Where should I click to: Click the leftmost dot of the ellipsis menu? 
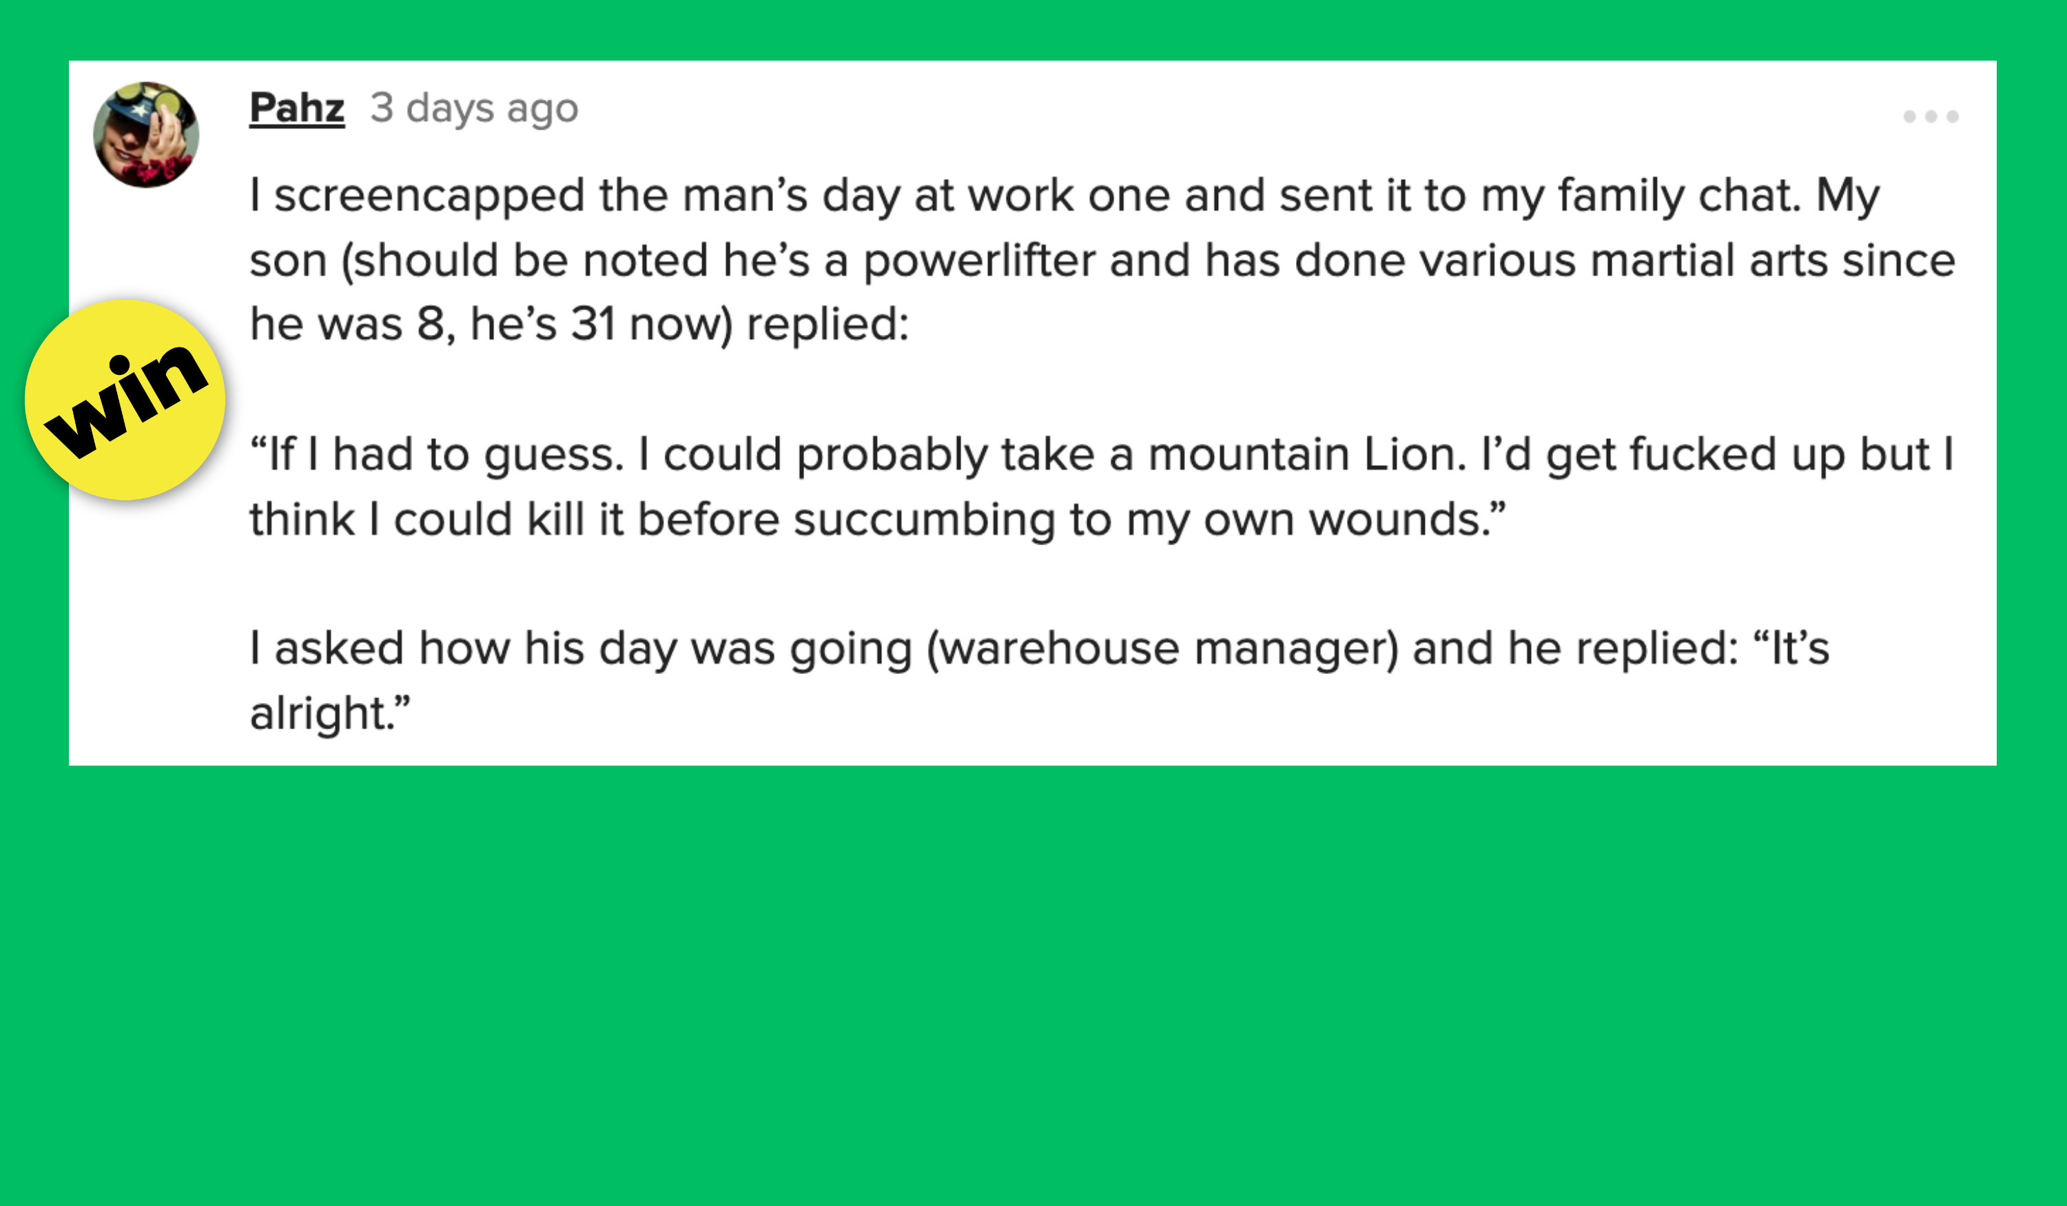1909,116
